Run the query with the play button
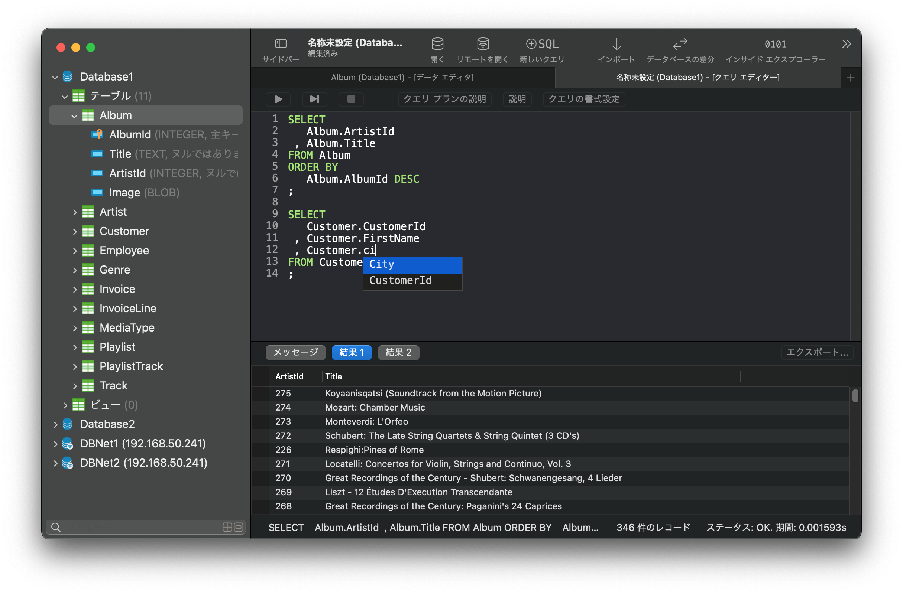The height and width of the screenshot is (594, 903). tap(278, 99)
